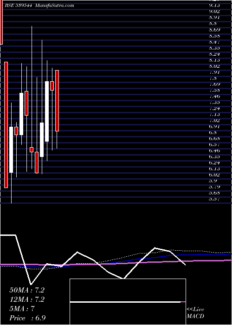This screenshot has width=232, height=325.
Task: Select the 8.24 price axis label
Action: pyautogui.click(x=214, y=54)
